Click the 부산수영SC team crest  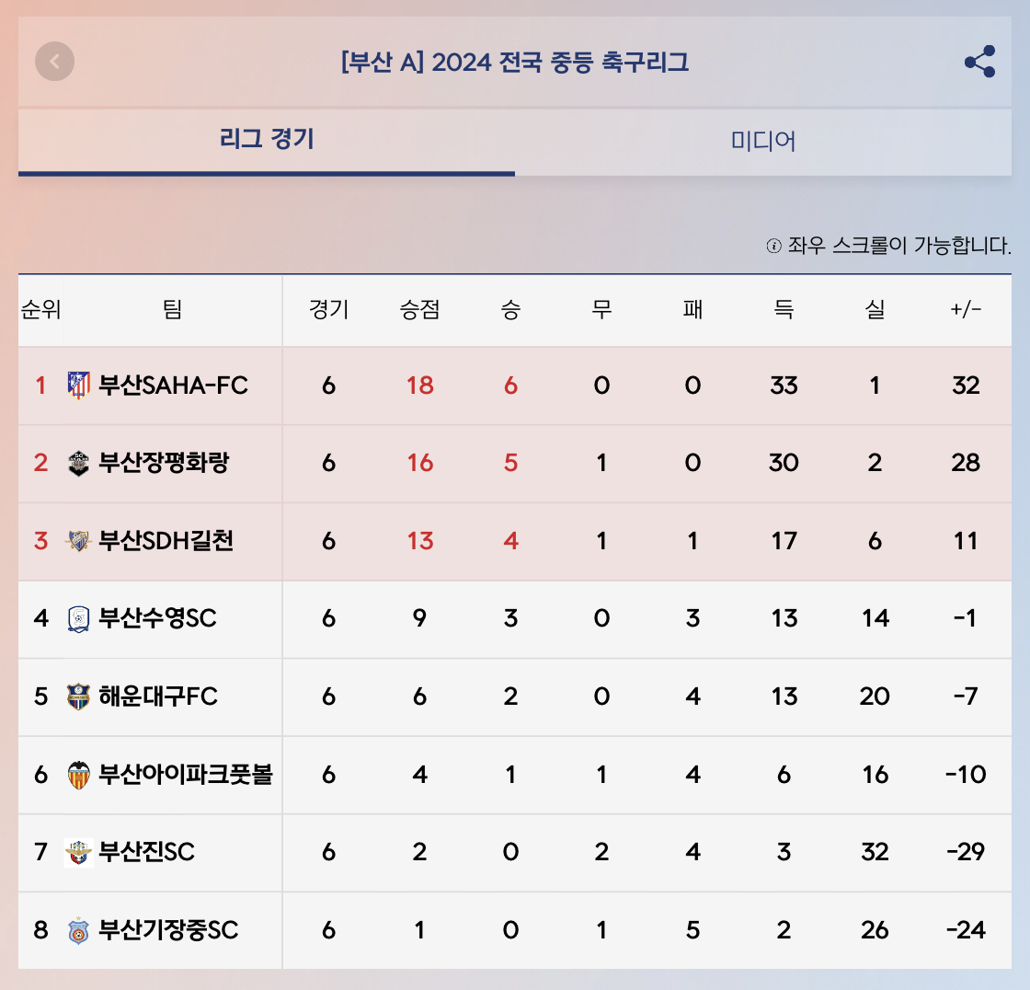[x=79, y=618]
